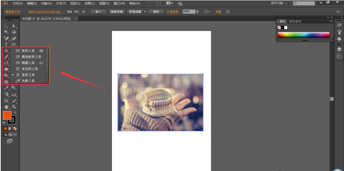Open 窗口(W) menu
Viewport: 344px width, 171px height.
click(x=119, y=4)
